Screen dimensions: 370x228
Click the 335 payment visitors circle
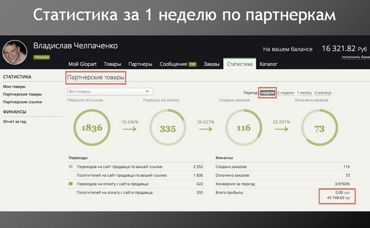tap(168, 127)
